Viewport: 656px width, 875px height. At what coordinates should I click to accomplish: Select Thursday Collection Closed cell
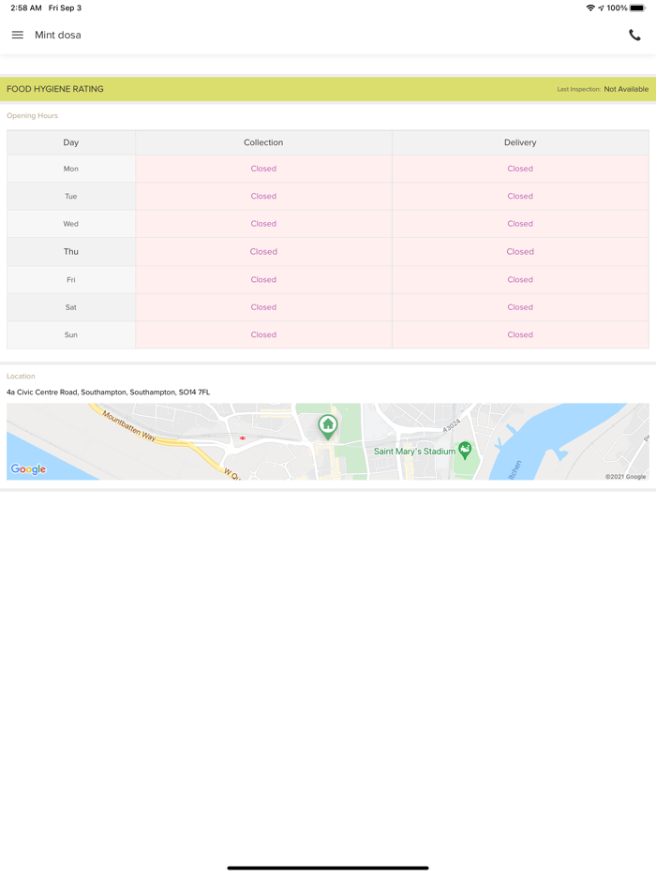pyautogui.click(x=263, y=252)
